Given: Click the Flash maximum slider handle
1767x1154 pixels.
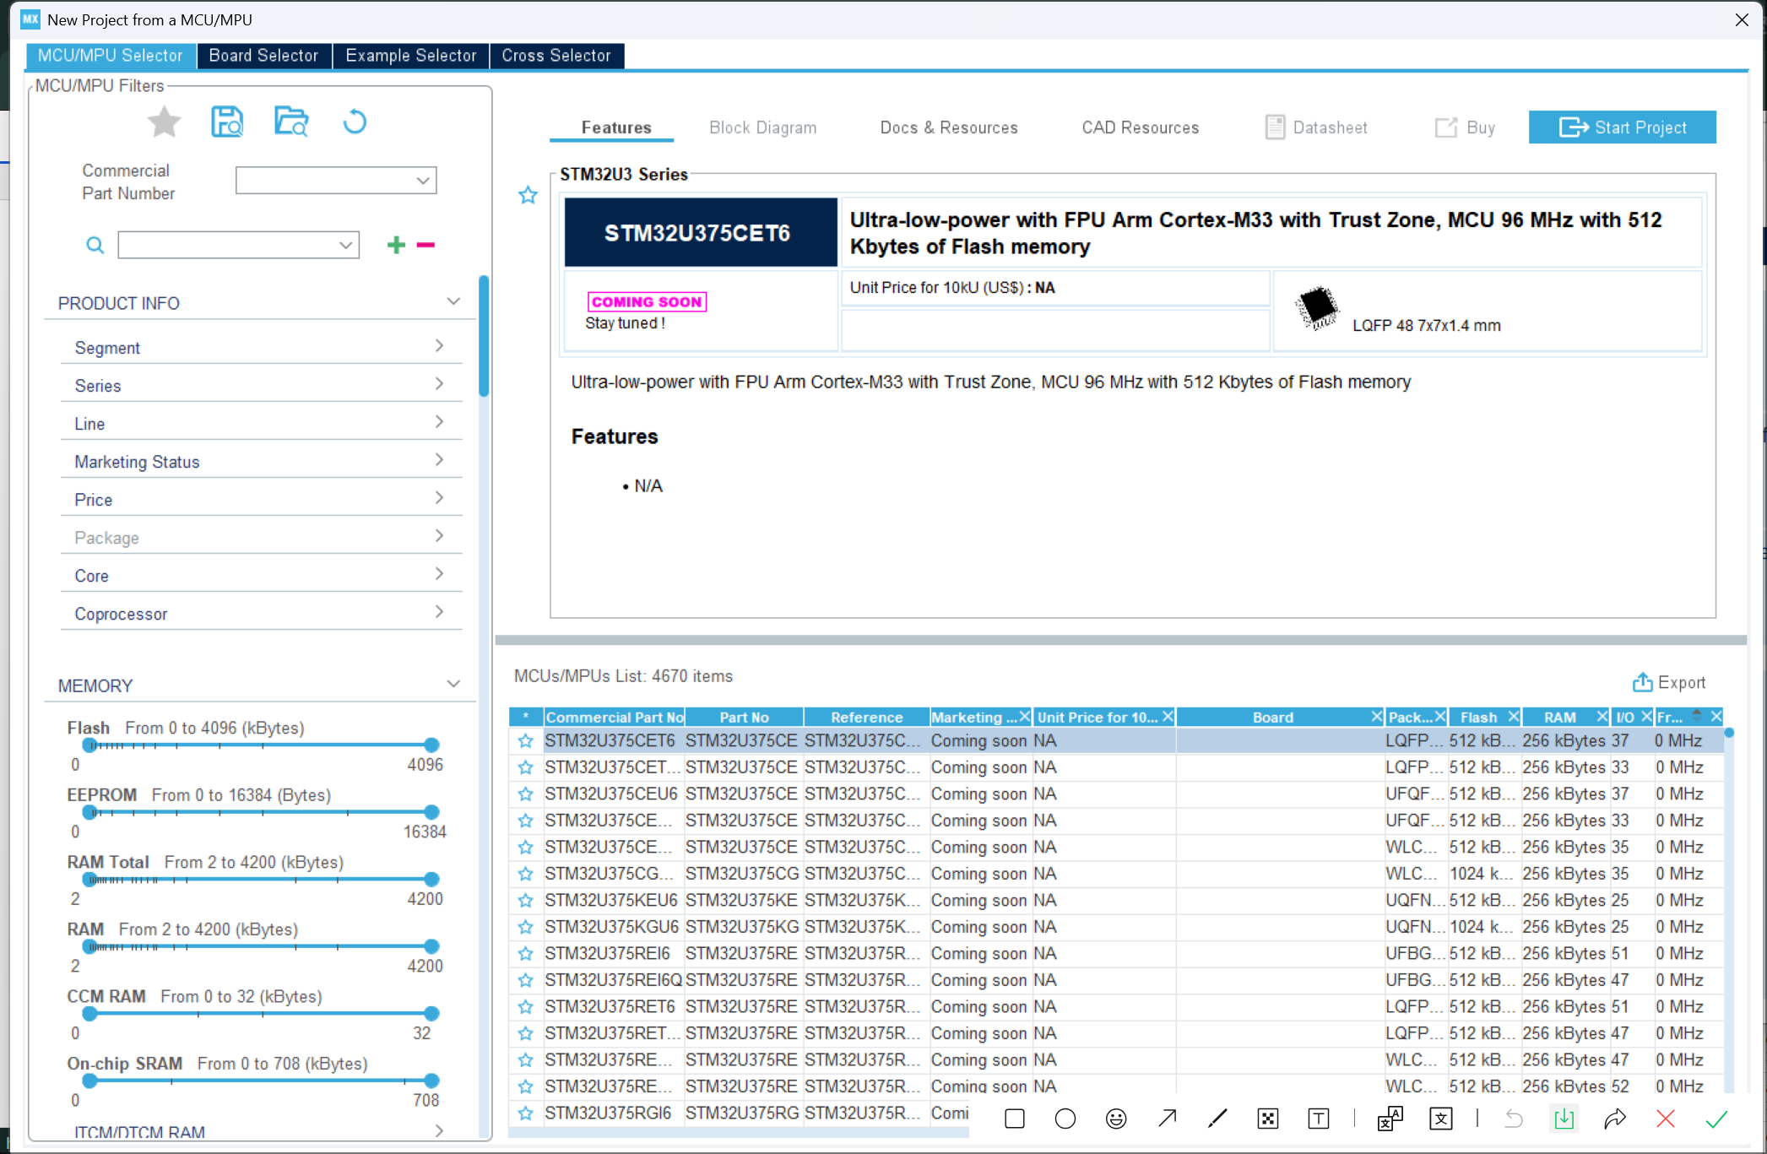Looking at the screenshot, I should pos(431,745).
